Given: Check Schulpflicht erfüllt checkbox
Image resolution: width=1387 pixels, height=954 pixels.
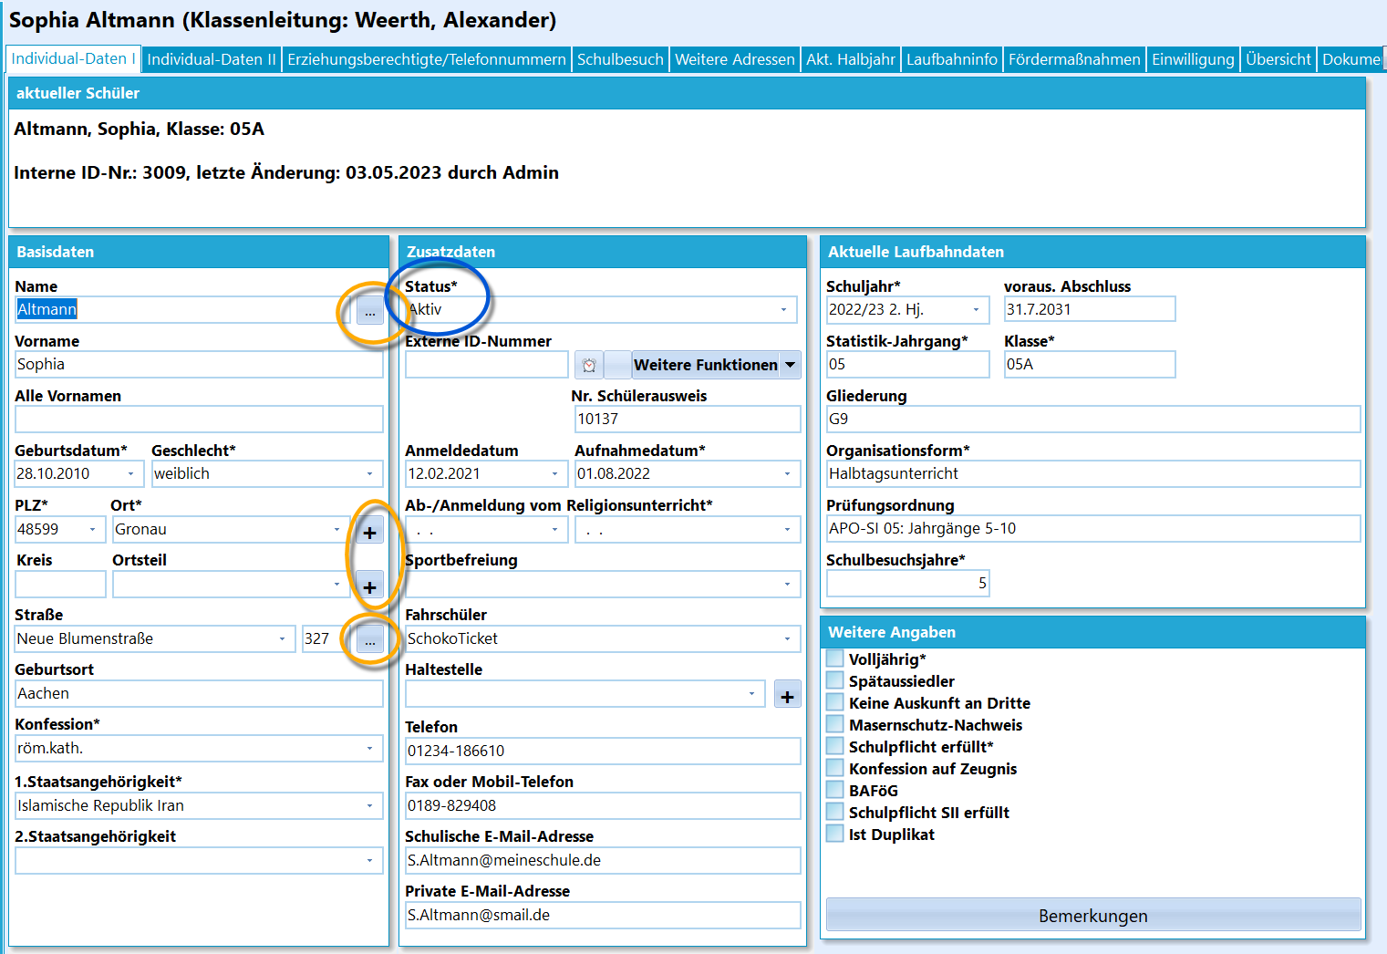Looking at the screenshot, I should click(x=834, y=746).
